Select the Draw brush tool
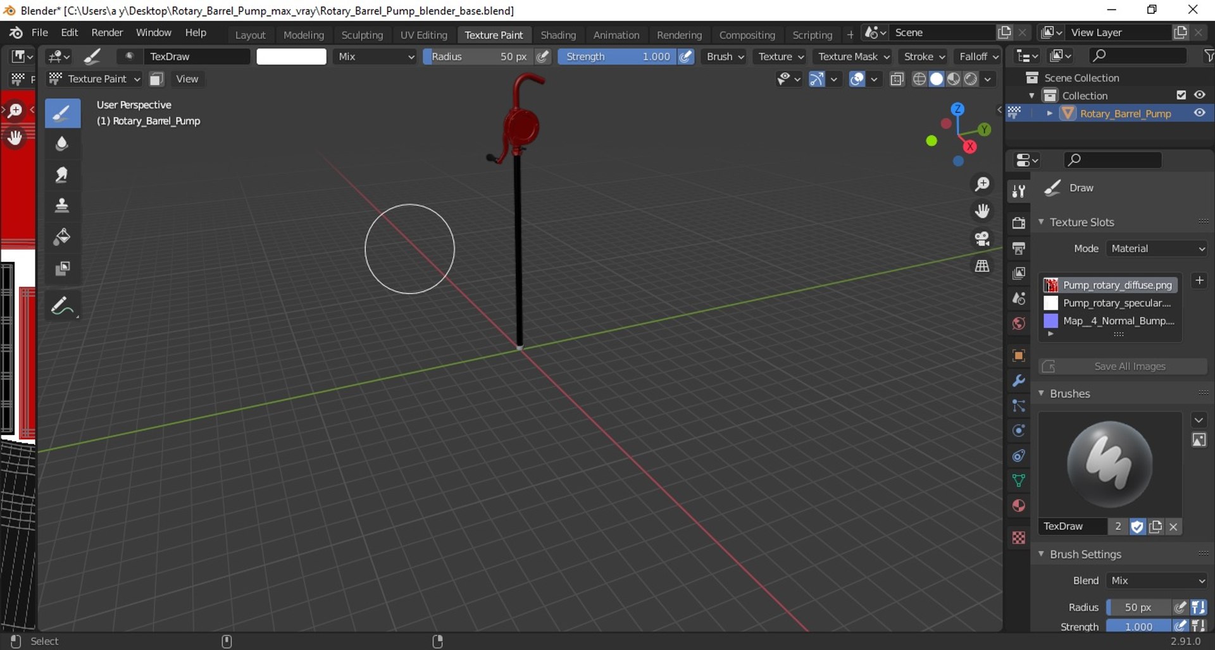This screenshot has height=650, width=1215. (62, 113)
